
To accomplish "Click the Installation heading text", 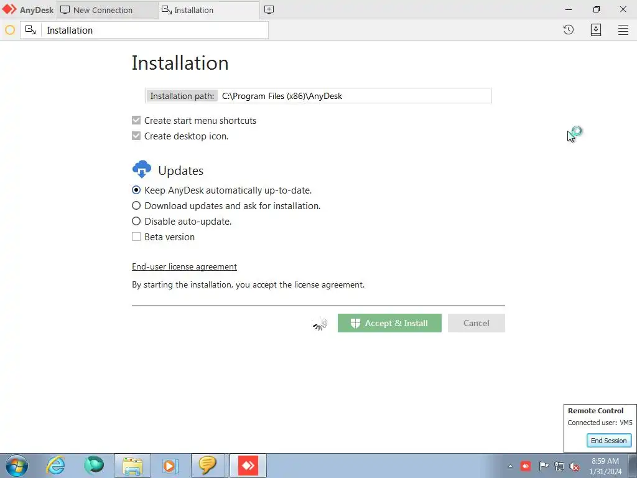I will (180, 63).
